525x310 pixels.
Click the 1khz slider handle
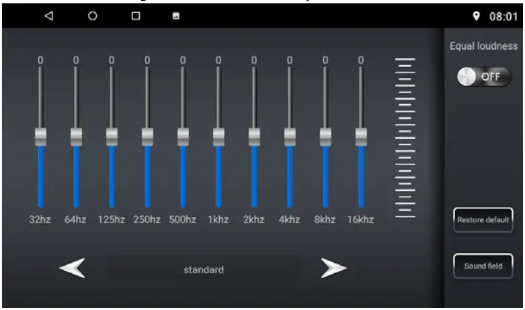pyautogui.click(x=218, y=137)
